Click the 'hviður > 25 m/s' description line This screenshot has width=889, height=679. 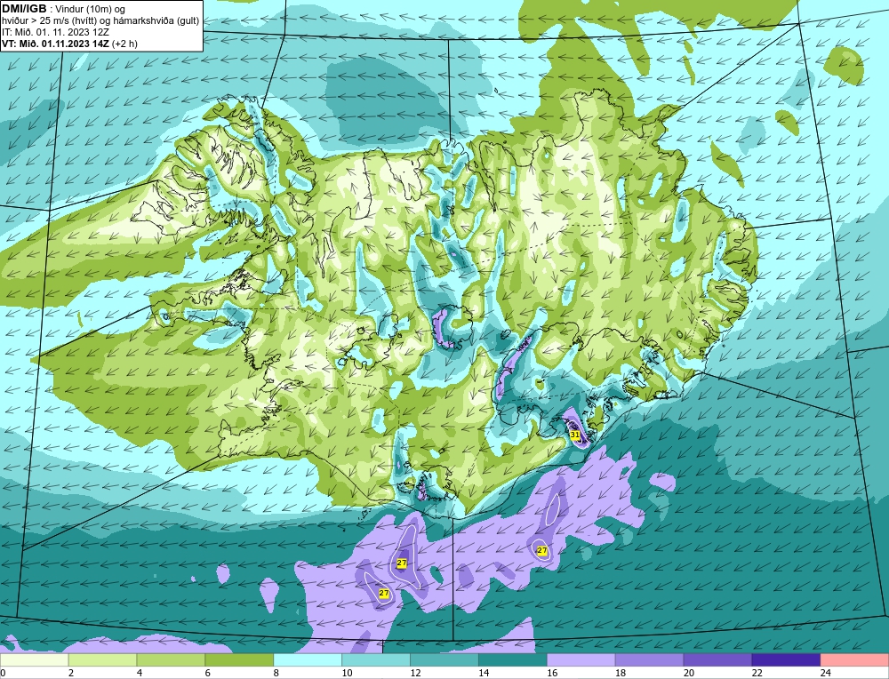[x=100, y=21]
